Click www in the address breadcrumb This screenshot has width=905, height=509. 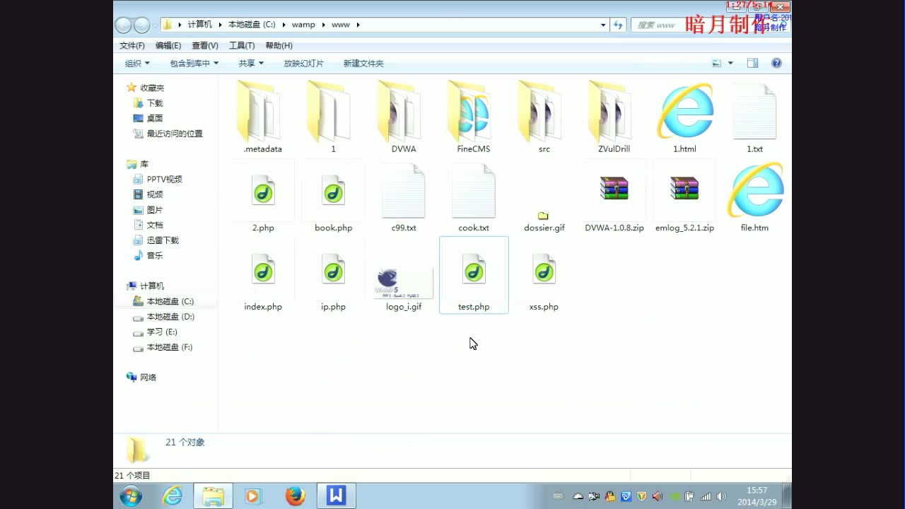[x=341, y=25]
